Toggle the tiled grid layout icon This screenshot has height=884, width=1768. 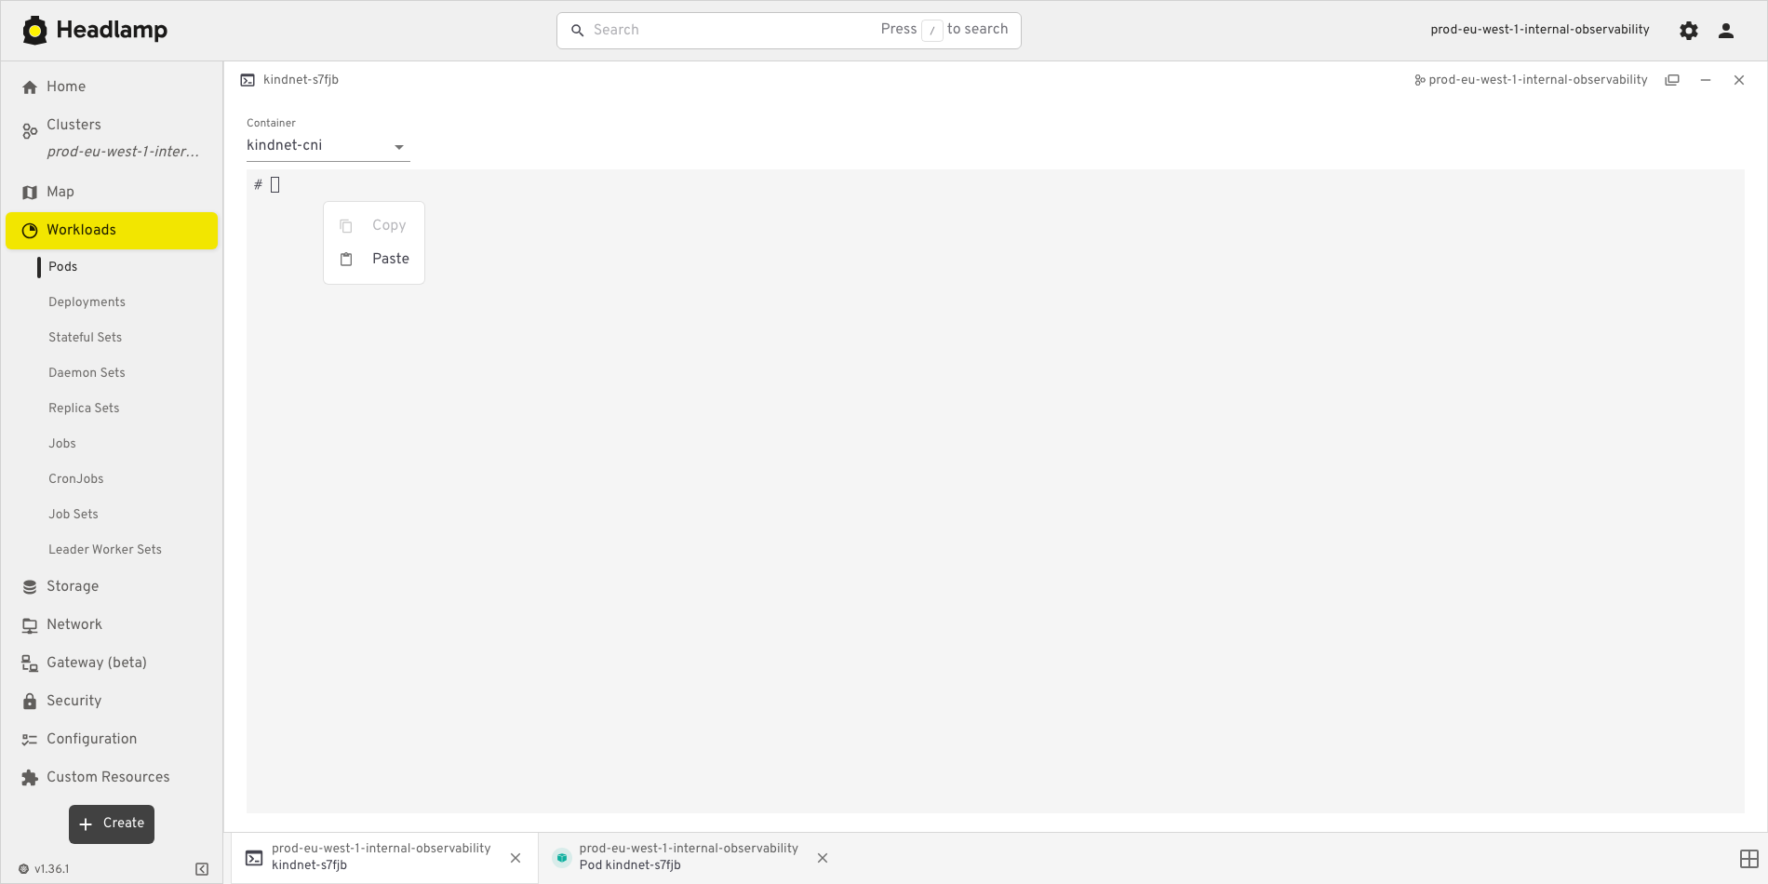tap(1749, 859)
